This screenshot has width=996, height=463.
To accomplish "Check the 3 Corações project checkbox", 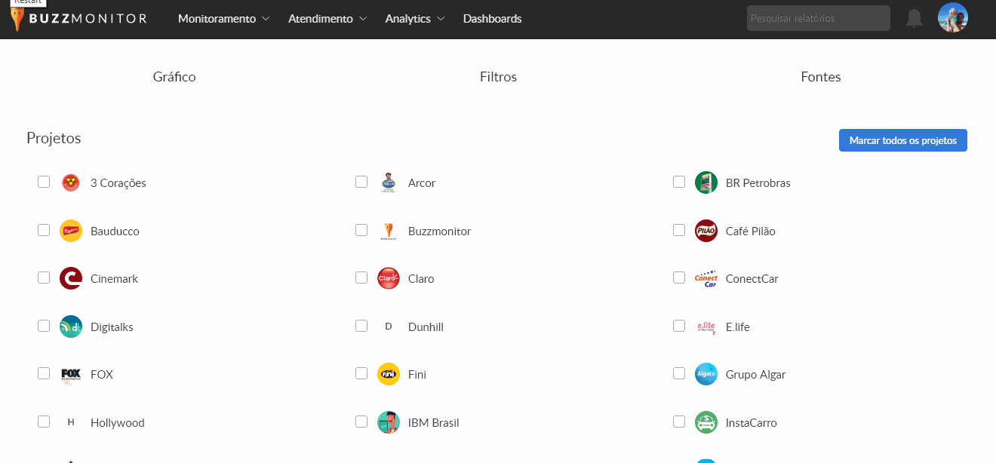I will tap(44, 182).
